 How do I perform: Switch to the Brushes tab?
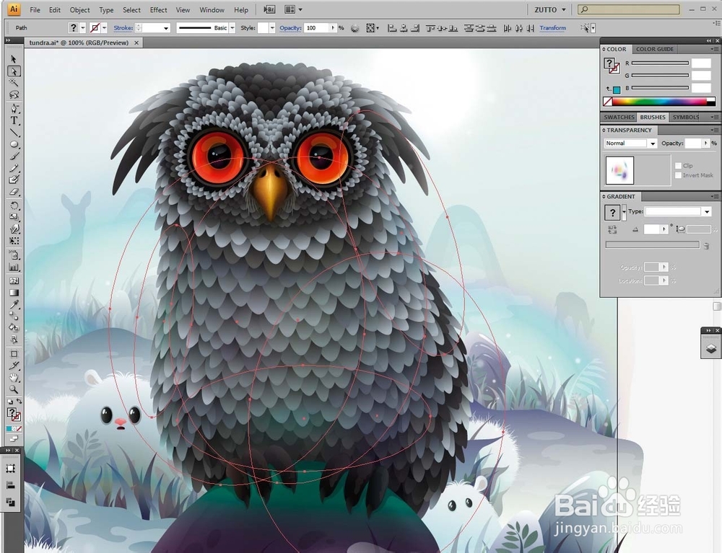point(653,118)
